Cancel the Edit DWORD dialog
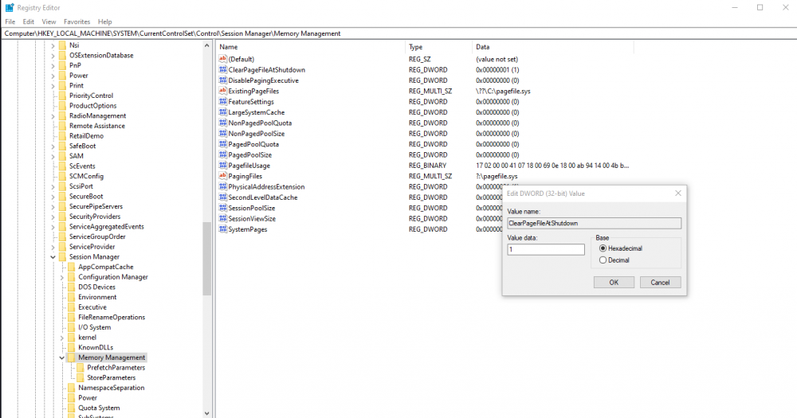797x418 pixels. (x=660, y=283)
